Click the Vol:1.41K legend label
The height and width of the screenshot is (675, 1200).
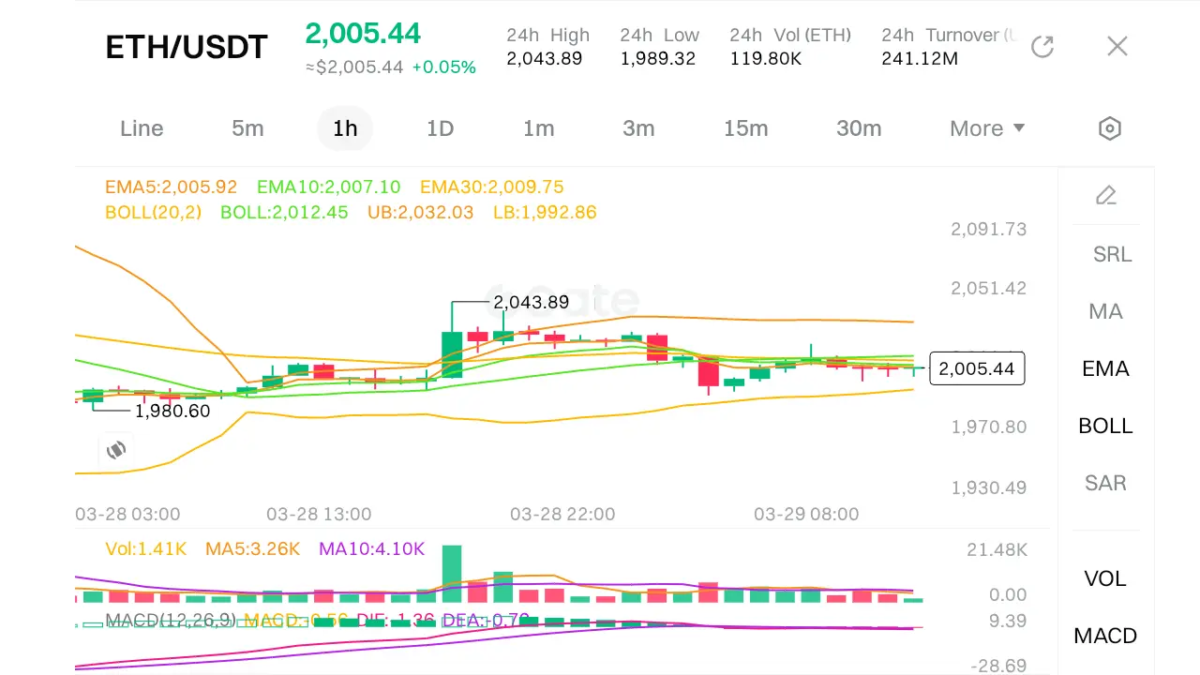click(145, 549)
